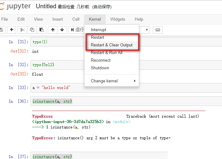Click the Out[32] float output
Screen dimensions: 222x159
[x=37, y=74]
